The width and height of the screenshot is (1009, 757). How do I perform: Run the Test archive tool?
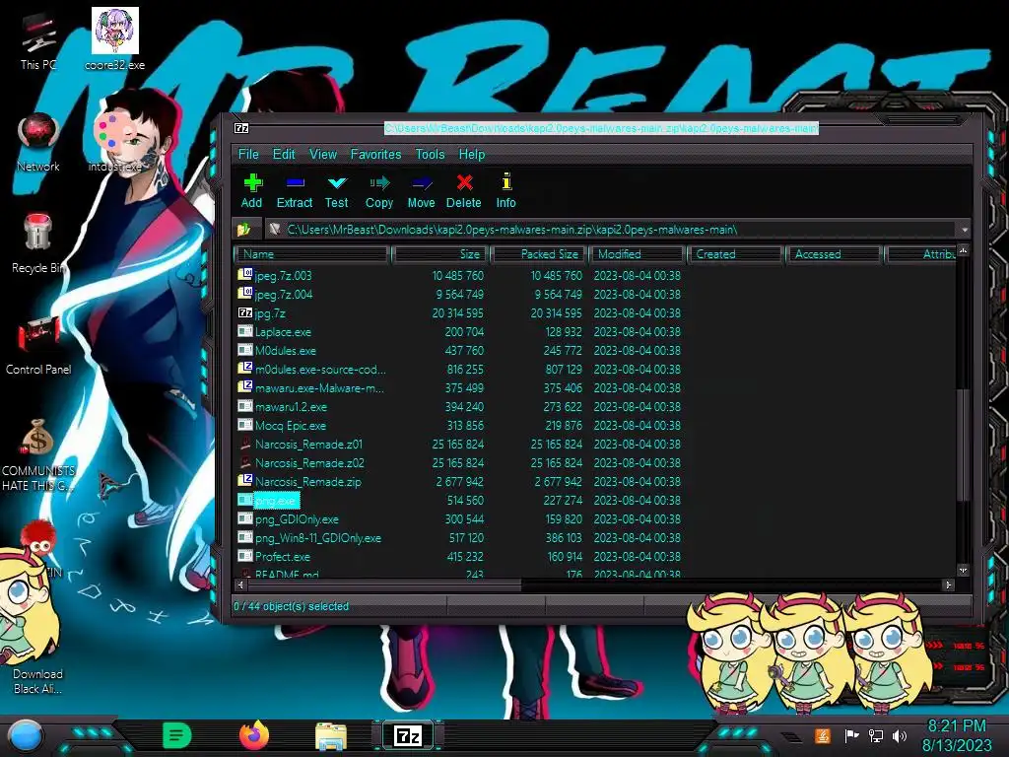click(x=336, y=190)
